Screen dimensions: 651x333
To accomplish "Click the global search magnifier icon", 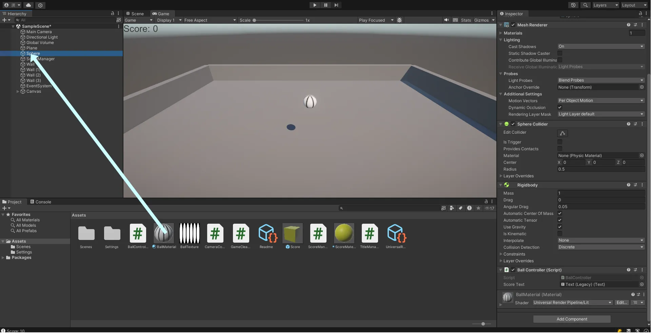I will coord(585,5).
